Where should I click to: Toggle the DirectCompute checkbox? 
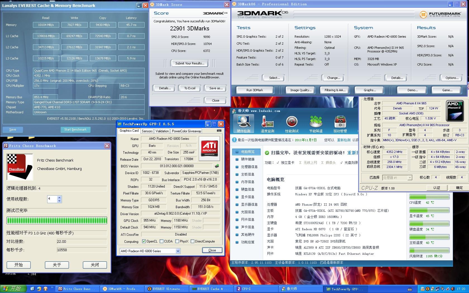[x=192, y=241]
